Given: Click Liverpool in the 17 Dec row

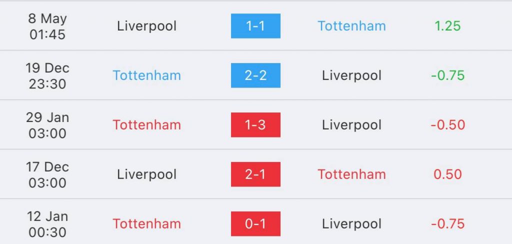Looking at the screenshot, I should pos(146,175).
